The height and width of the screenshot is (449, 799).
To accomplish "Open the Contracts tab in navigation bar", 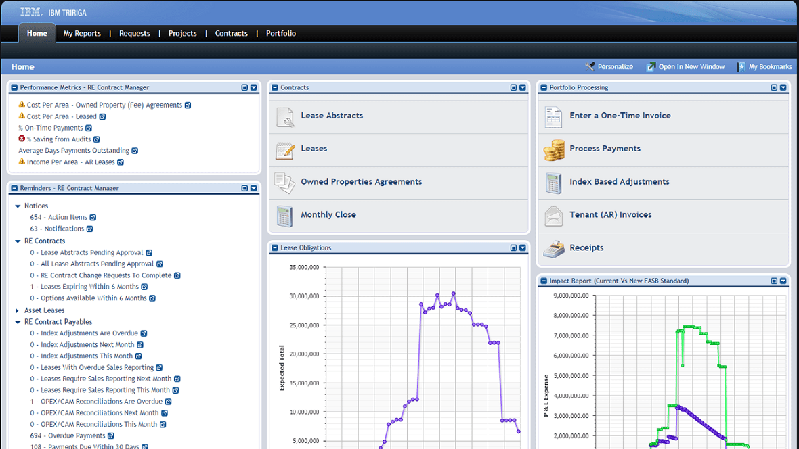I will (x=232, y=34).
